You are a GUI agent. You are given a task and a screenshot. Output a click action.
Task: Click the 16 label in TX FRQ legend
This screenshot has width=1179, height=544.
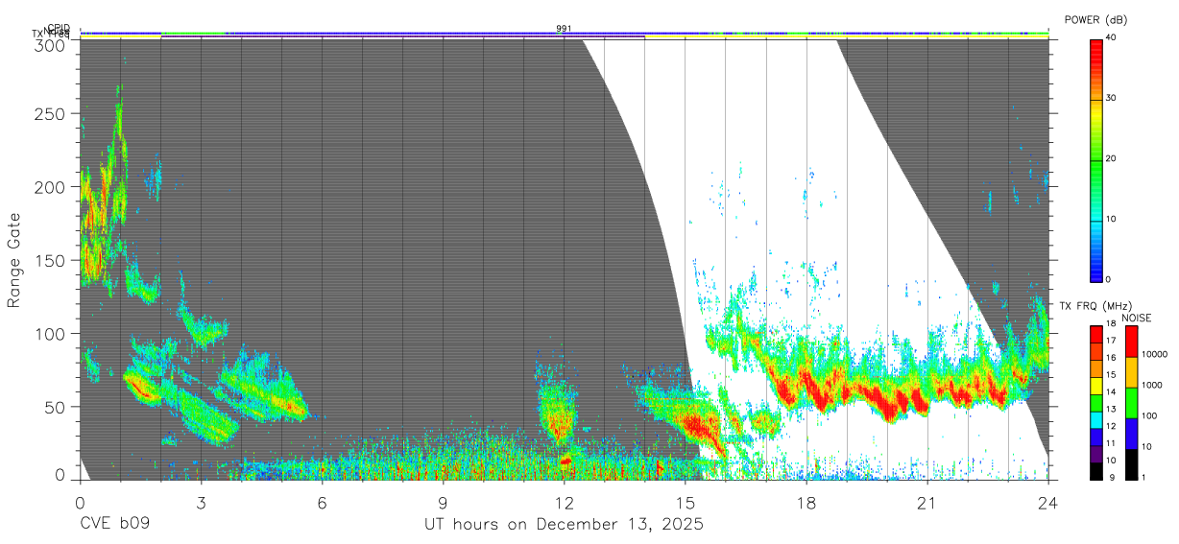pos(1112,358)
